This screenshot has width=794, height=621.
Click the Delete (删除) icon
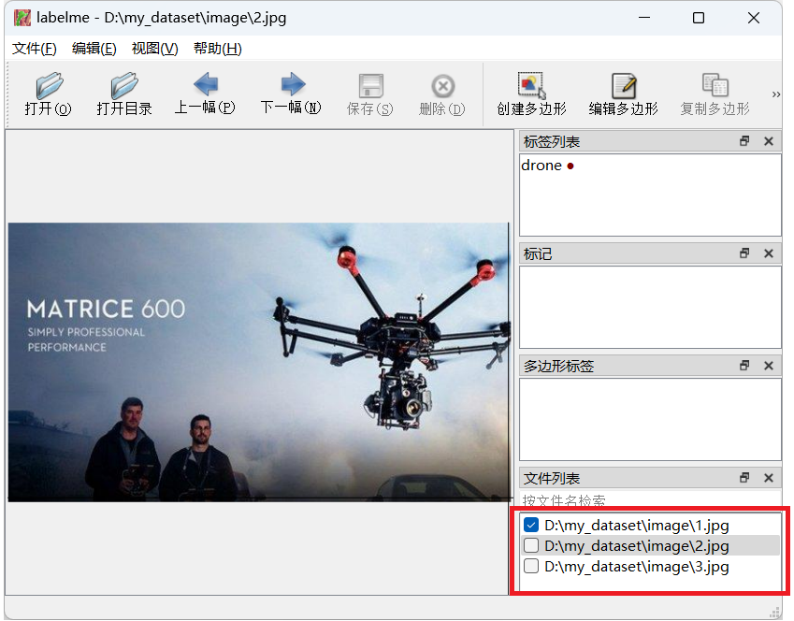[x=442, y=86]
